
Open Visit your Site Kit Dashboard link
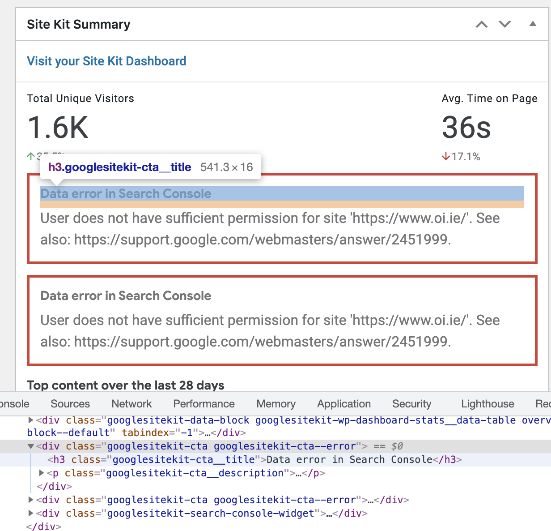pyautogui.click(x=106, y=61)
